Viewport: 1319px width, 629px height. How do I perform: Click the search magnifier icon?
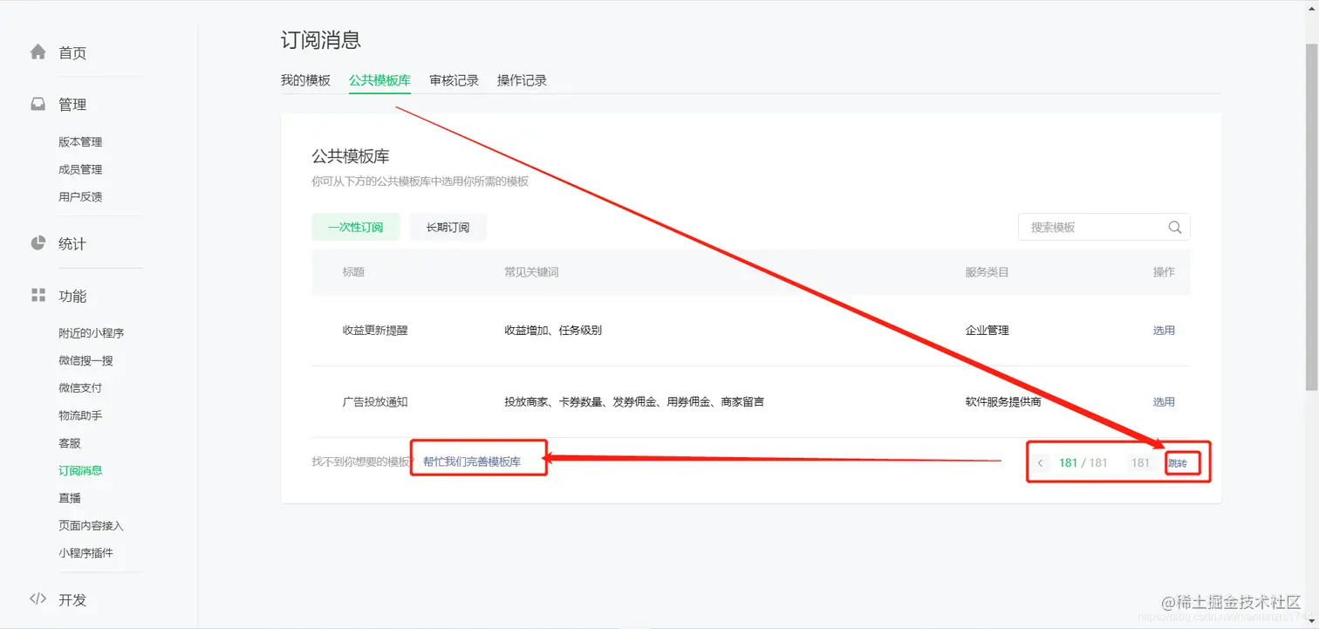point(1173,227)
